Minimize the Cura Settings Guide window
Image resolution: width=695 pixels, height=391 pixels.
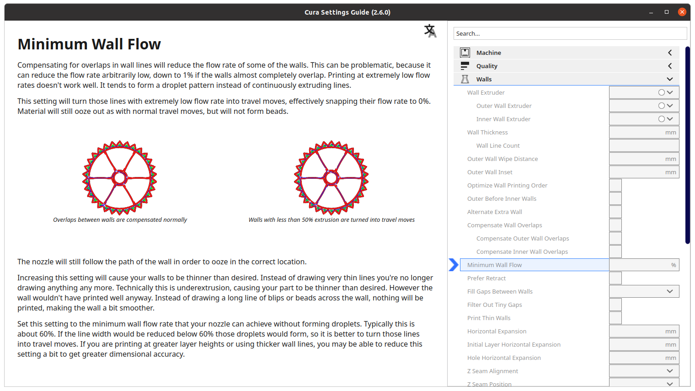click(x=651, y=12)
